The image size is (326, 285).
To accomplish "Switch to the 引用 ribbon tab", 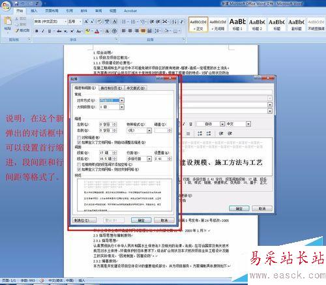I will tap(69, 10).
